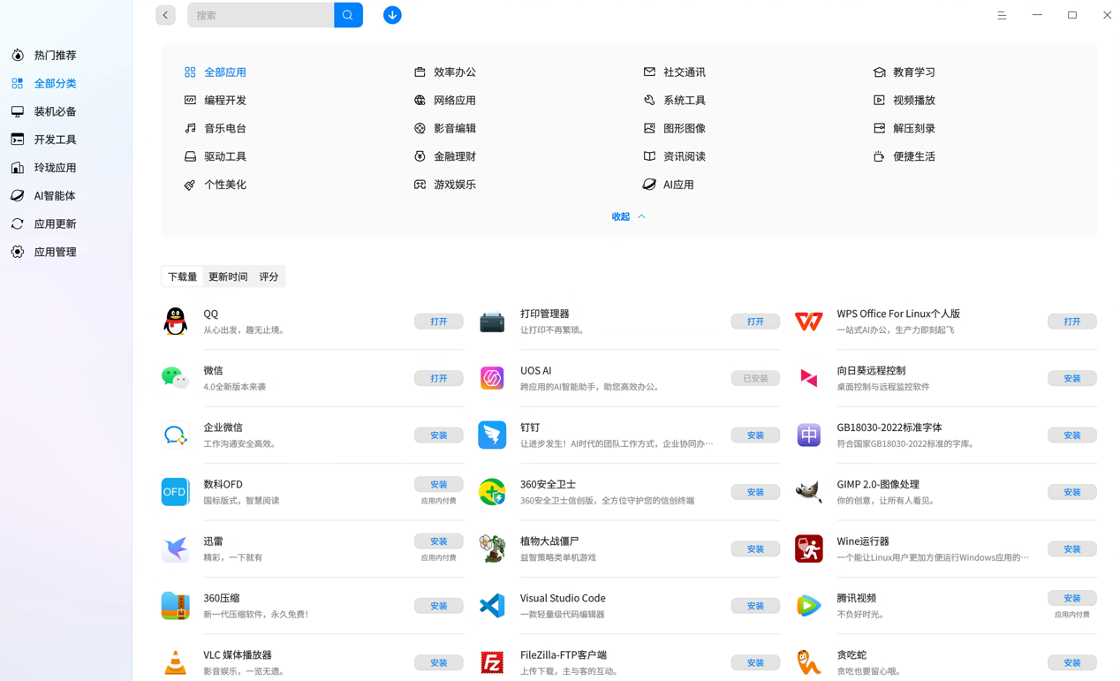
Task: Click the GIMP app icon
Action: click(x=808, y=492)
